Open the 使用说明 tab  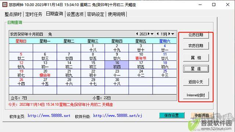[x=116, y=14]
